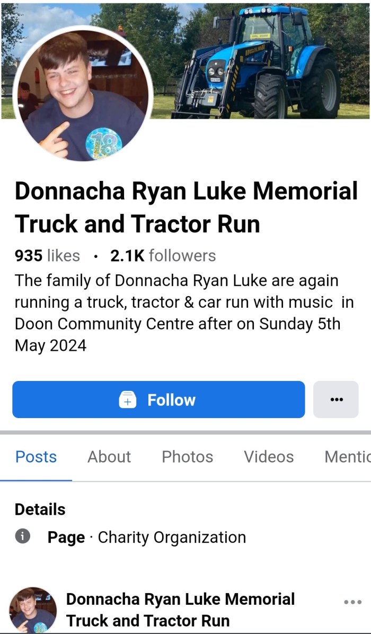Click the info icon under Details
Viewport: 371px width, 634px height.
pyautogui.click(x=22, y=536)
